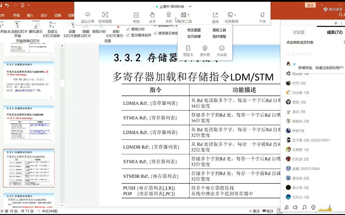This screenshot has height=215, width=345.
Task: Unmute the microphone icon
Action: pos(287,208)
